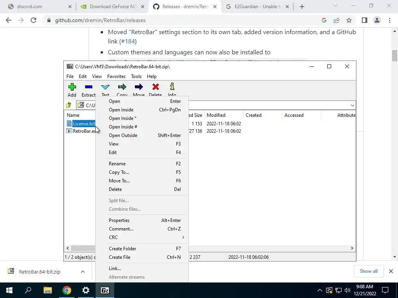Open the Tools menu

[x=136, y=76]
